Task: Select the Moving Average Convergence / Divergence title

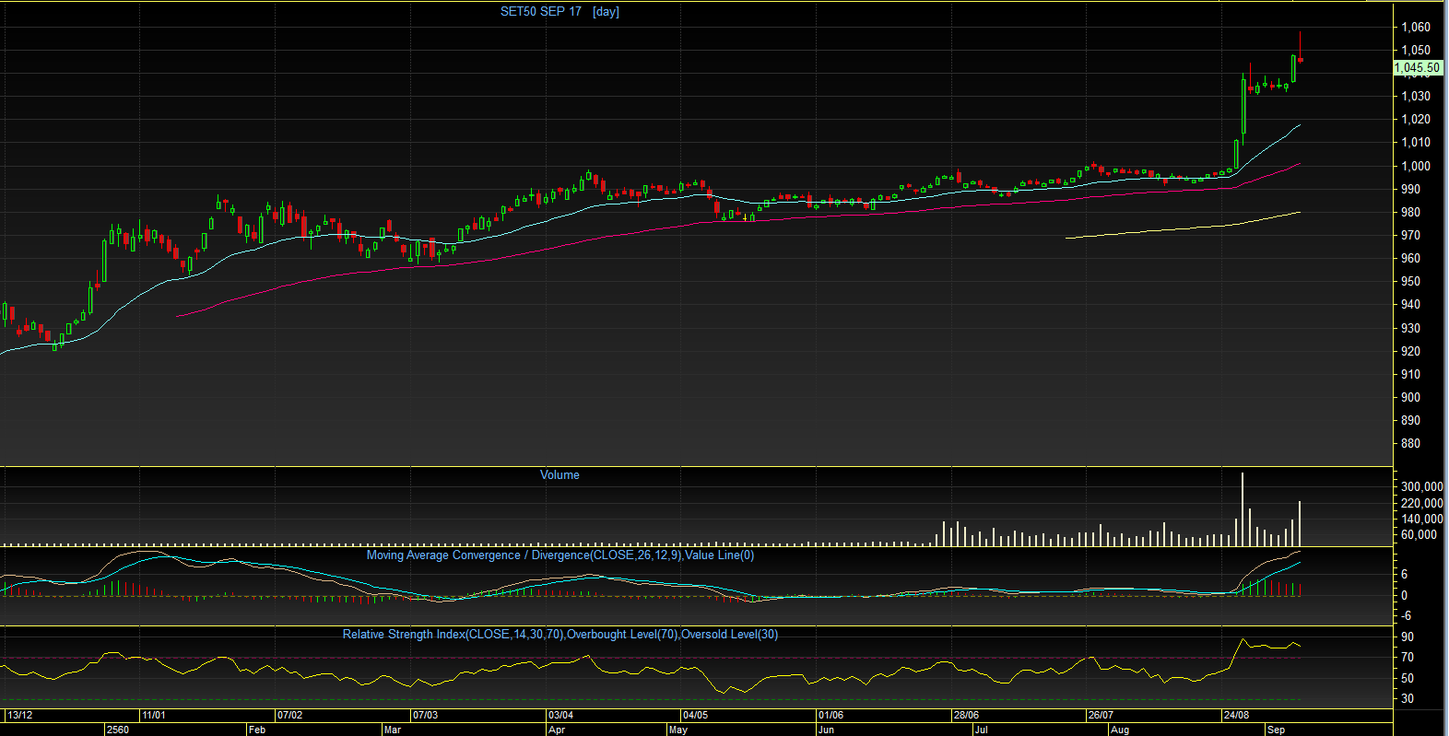Action: point(560,555)
